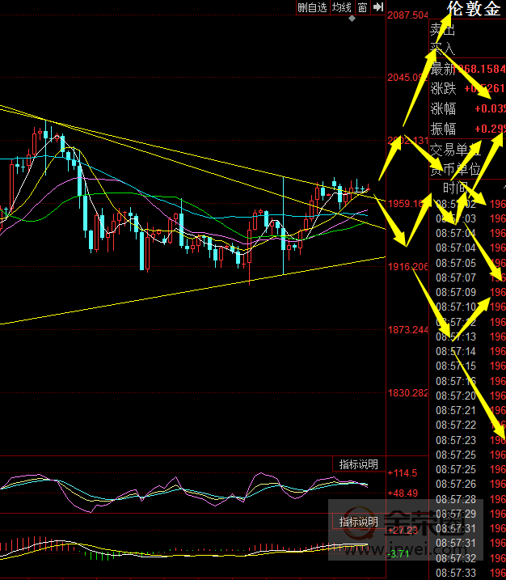Screen dimensions: 506x580
Task: Click the right-arrow collapse panel icon
Action: tap(377, 7)
